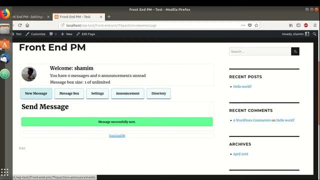Select the Front End PM – Test tab

(78, 17)
